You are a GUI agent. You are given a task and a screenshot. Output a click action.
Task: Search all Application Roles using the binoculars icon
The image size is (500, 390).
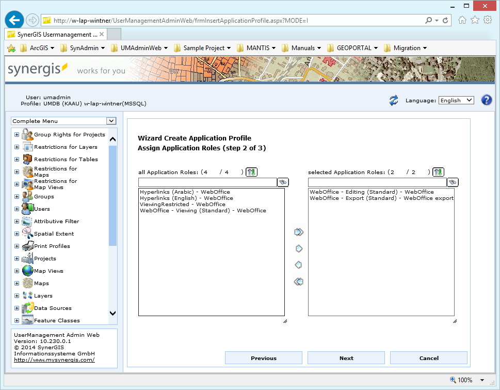coord(284,182)
